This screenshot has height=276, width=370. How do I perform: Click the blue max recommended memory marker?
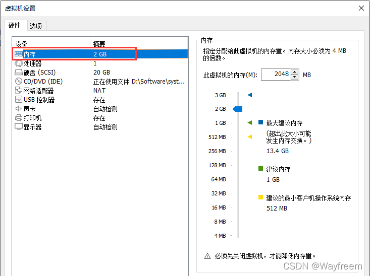(250, 95)
